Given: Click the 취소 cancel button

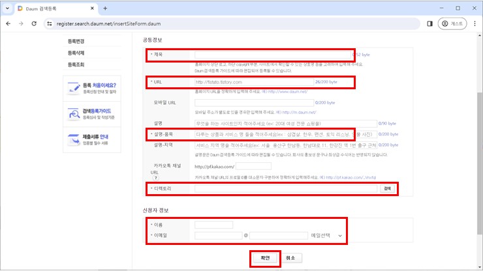Looking at the screenshot, I should (x=290, y=258).
